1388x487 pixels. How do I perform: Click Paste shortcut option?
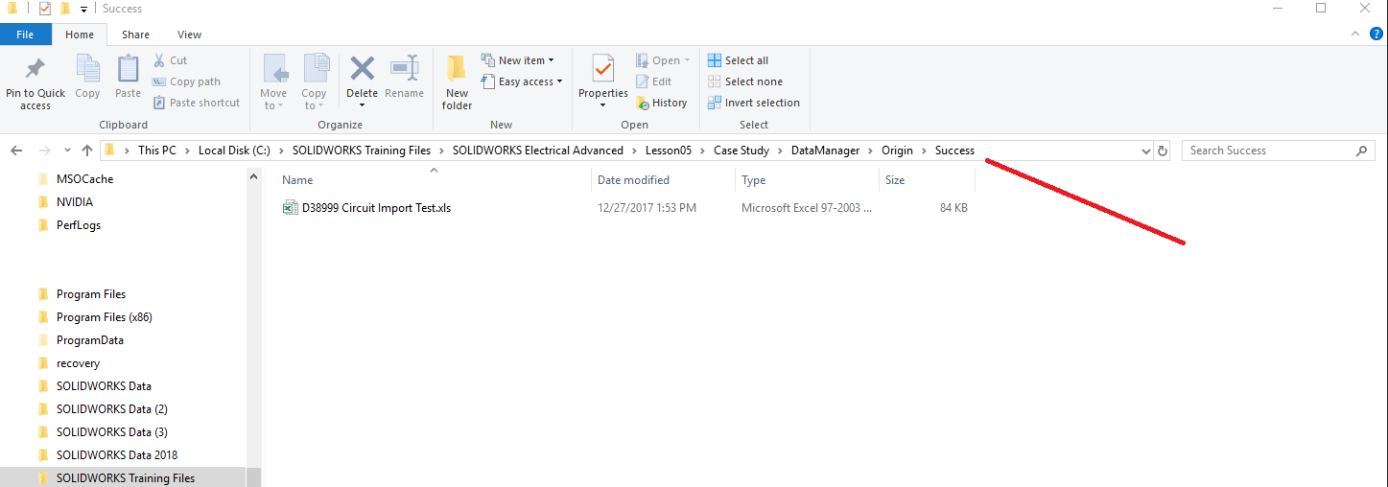(197, 103)
